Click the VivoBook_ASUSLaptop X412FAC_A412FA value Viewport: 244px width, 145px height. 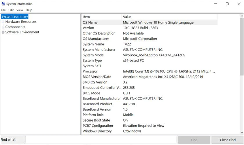(x=154, y=55)
